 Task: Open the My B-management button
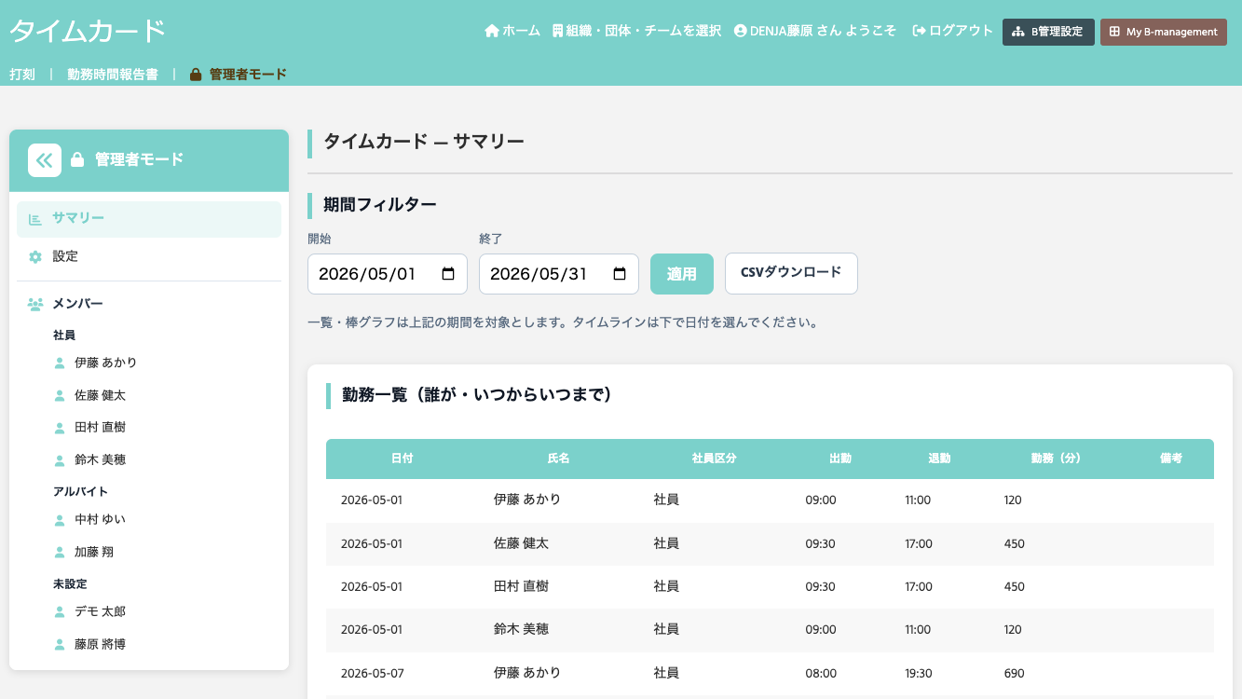(x=1164, y=32)
